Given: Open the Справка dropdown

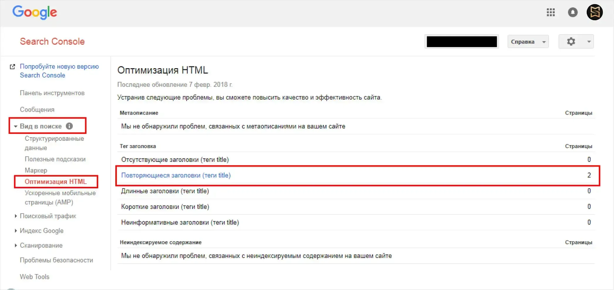Looking at the screenshot, I should point(528,42).
